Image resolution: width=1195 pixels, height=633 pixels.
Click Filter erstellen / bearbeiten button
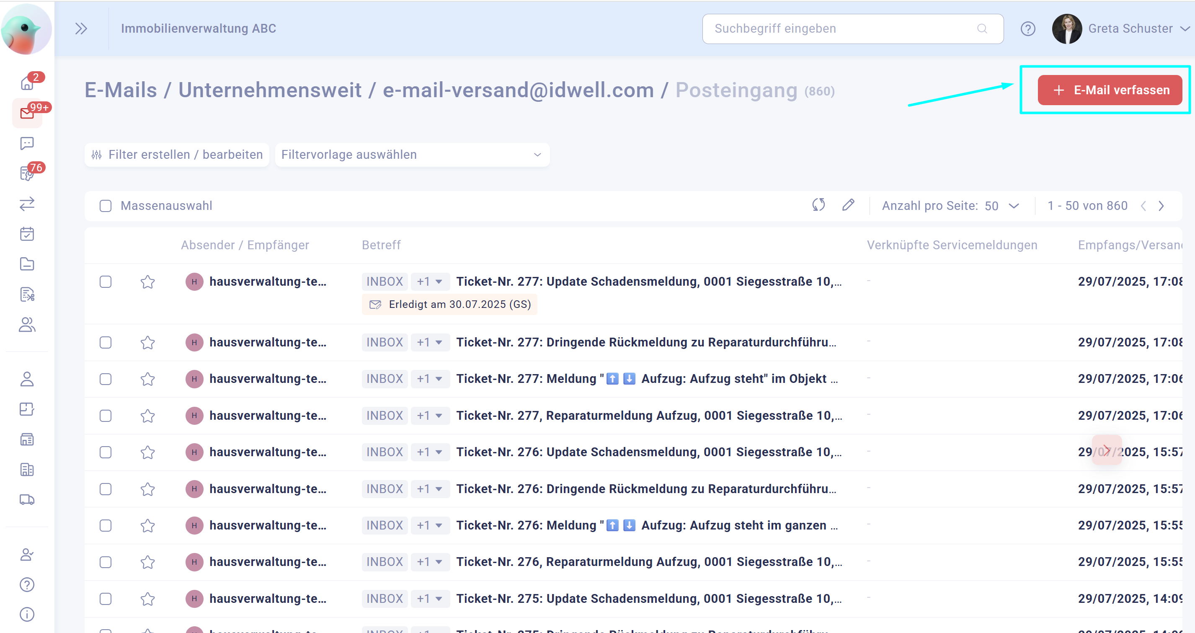[177, 155]
